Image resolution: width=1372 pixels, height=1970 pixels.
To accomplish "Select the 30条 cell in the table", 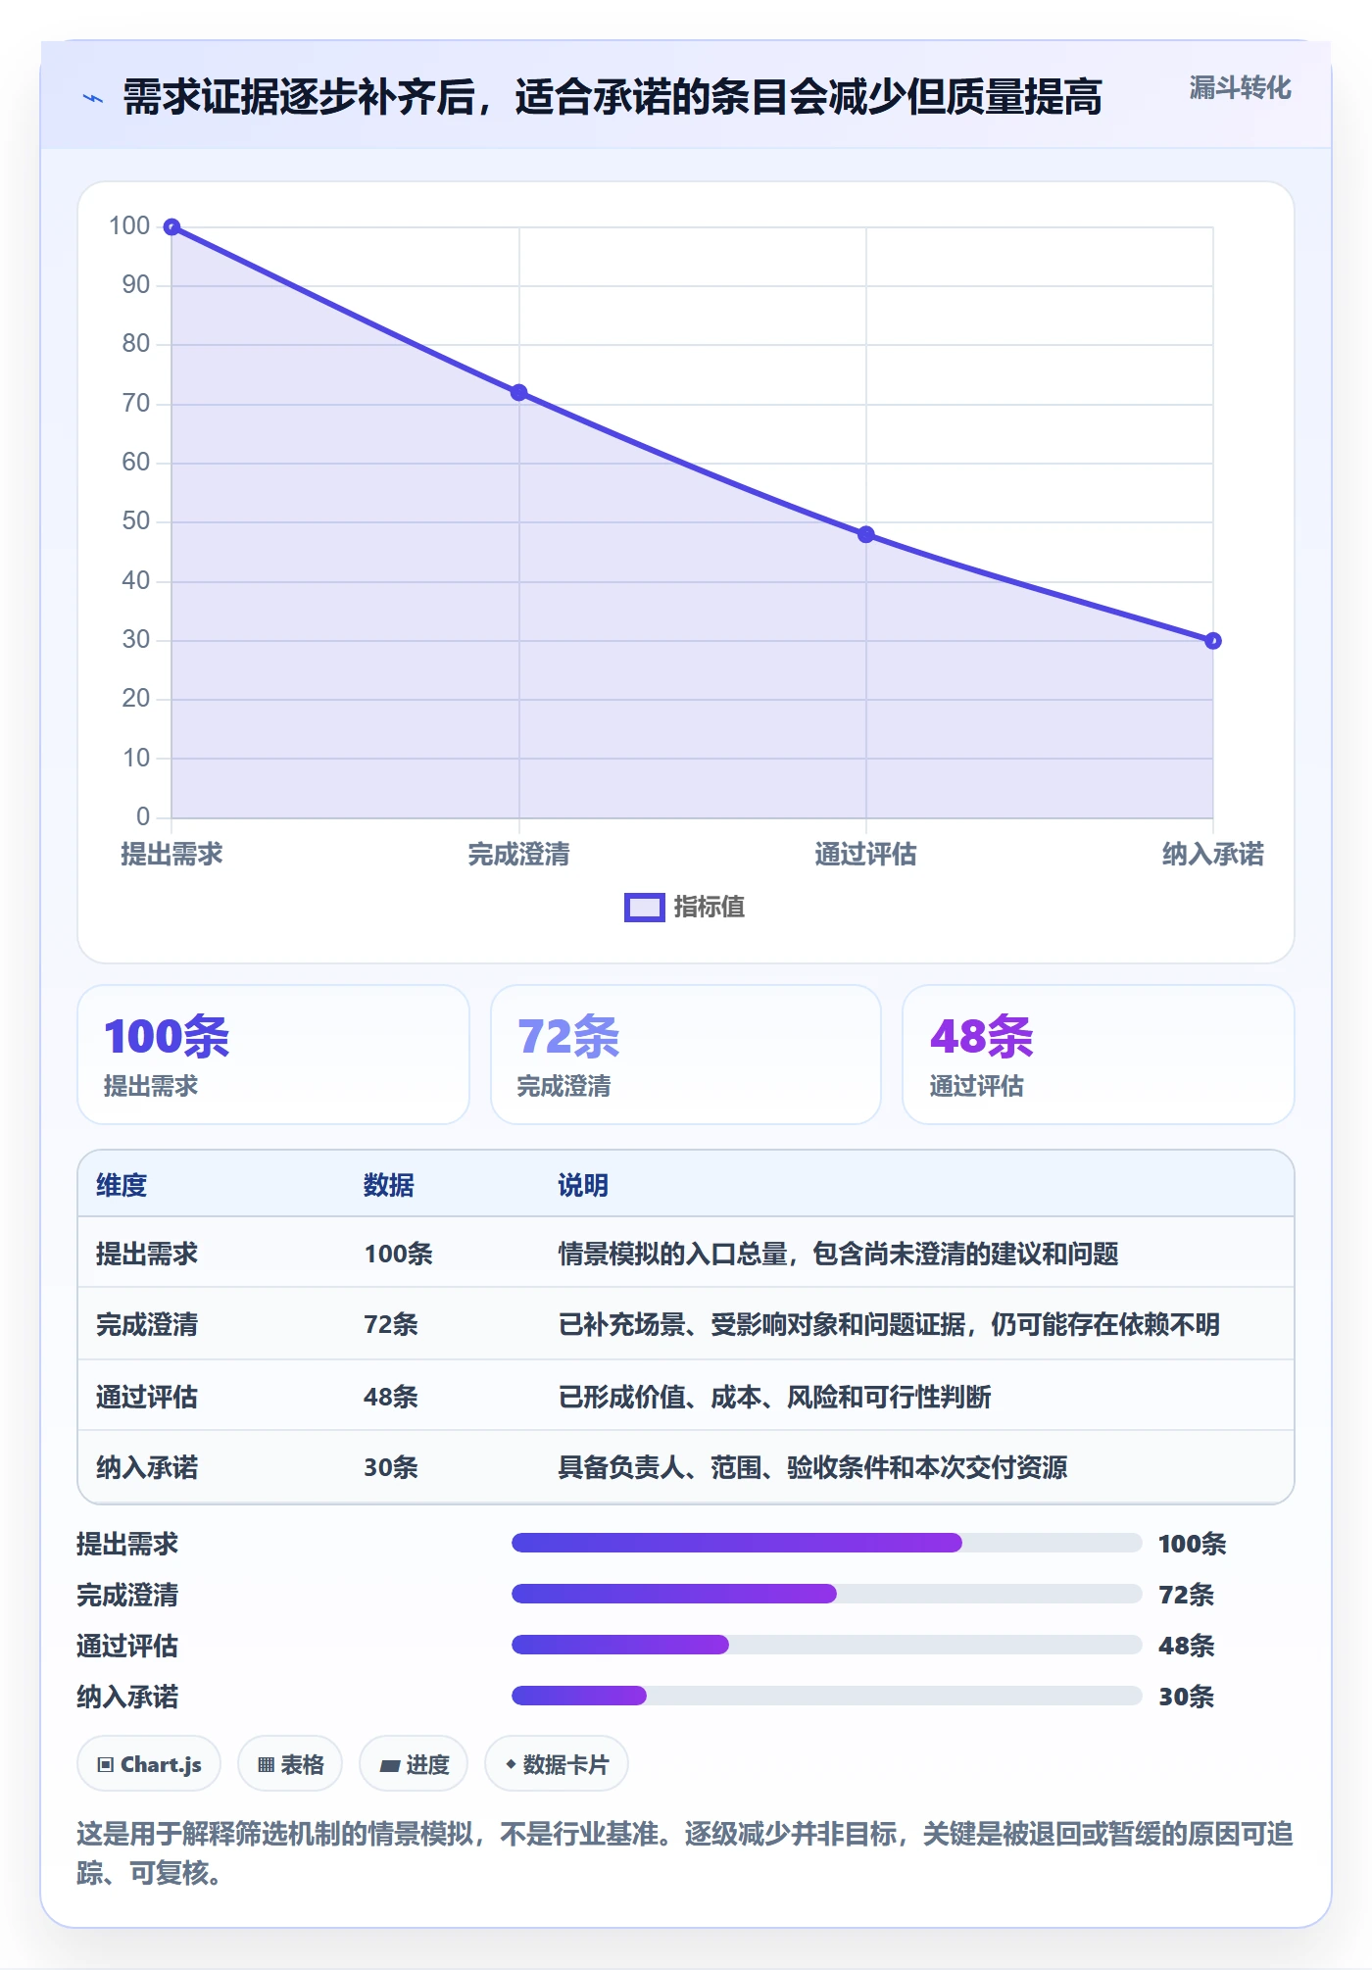I will click(391, 1467).
